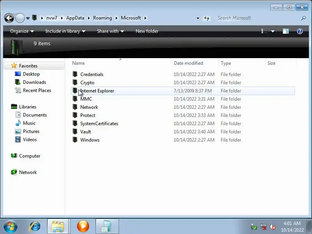Open the recent pages dropdown arrow
The image size is (312, 234).
(x=28, y=18)
